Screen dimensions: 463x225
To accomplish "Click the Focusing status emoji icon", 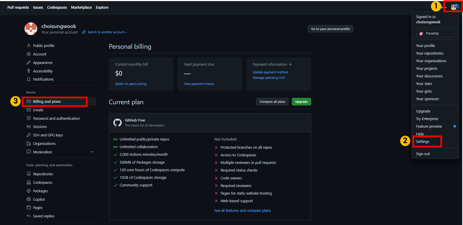I will [x=421, y=33].
